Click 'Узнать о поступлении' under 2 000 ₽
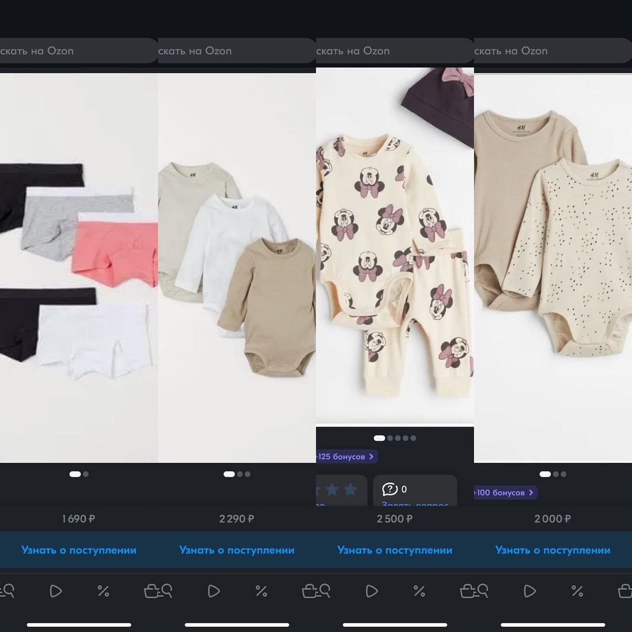 point(553,550)
